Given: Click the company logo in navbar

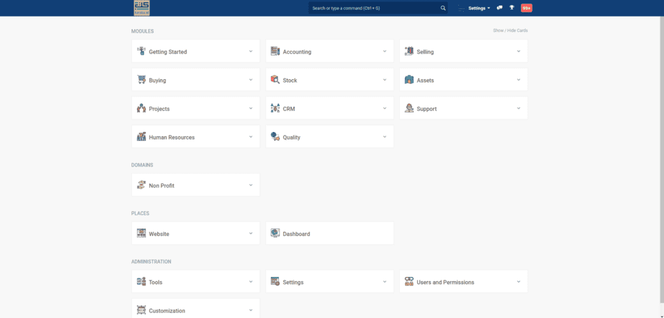Looking at the screenshot, I should [x=142, y=8].
